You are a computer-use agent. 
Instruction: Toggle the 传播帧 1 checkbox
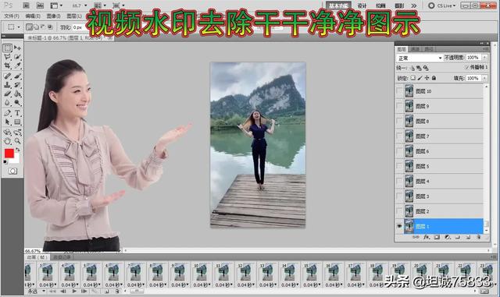[466, 68]
